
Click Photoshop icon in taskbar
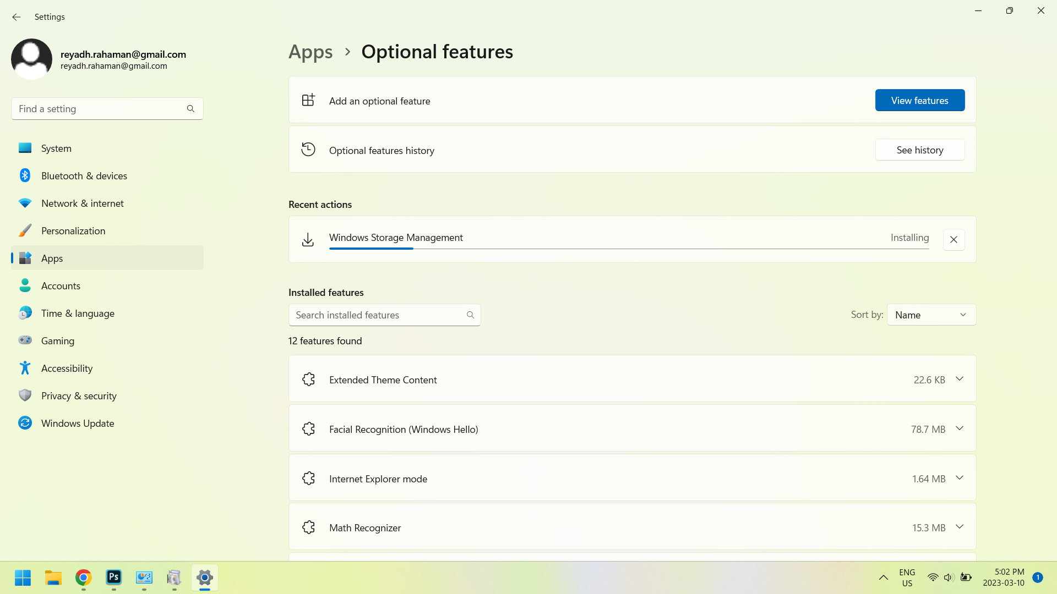point(114,577)
